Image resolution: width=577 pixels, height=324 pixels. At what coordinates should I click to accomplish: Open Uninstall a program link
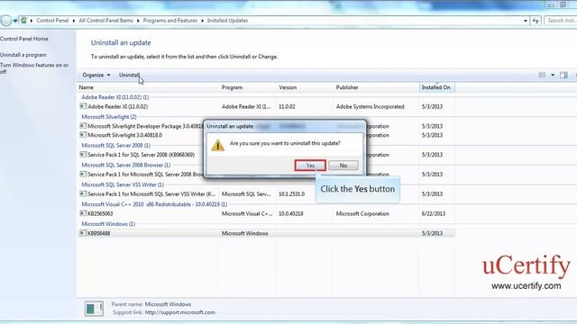[x=23, y=55]
